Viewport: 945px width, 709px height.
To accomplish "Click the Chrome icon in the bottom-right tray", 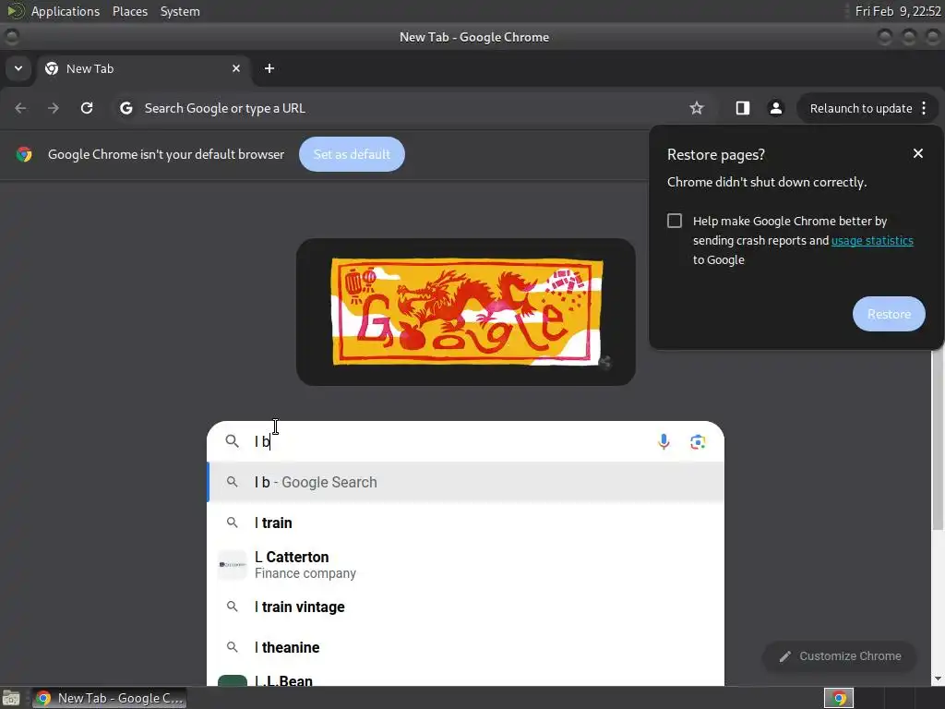I will [x=838, y=698].
